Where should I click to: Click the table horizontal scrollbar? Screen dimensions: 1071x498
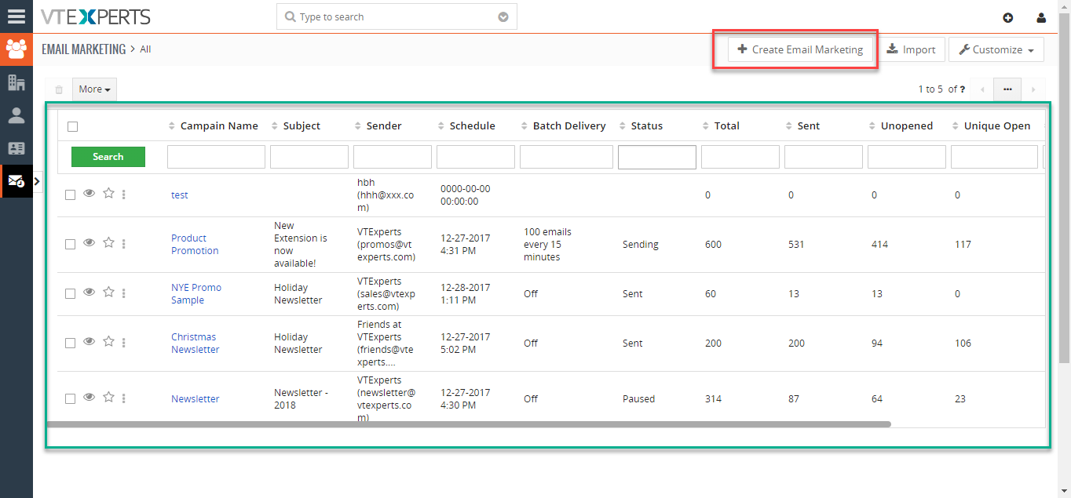pyautogui.click(x=469, y=424)
